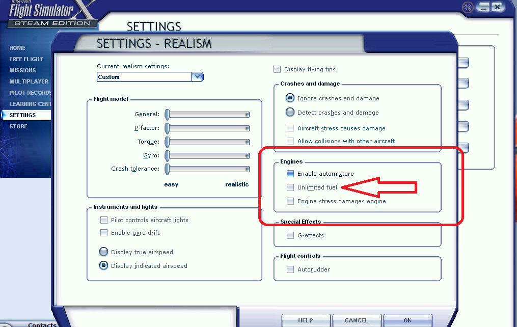Check Aircraft stress causes damage
The width and height of the screenshot is (517, 327).
[x=290, y=128]
